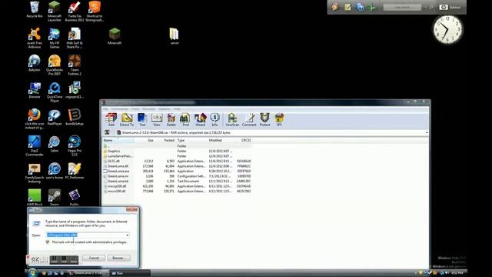Open the Favorites menu in WinRAR

pos(149,109)
